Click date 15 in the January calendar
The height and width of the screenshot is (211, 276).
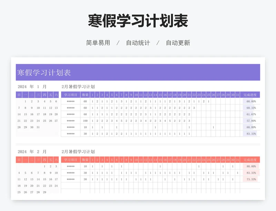click(25, 114)
